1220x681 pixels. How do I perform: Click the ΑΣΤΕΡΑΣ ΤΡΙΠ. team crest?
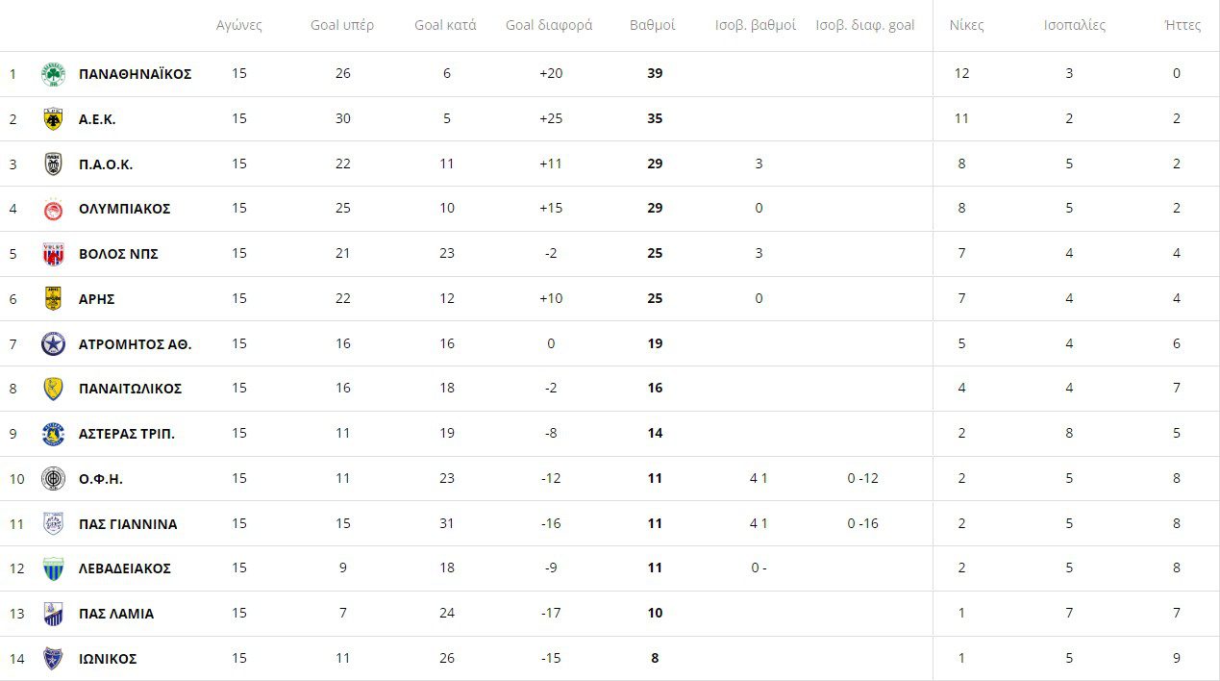[53, 434]
